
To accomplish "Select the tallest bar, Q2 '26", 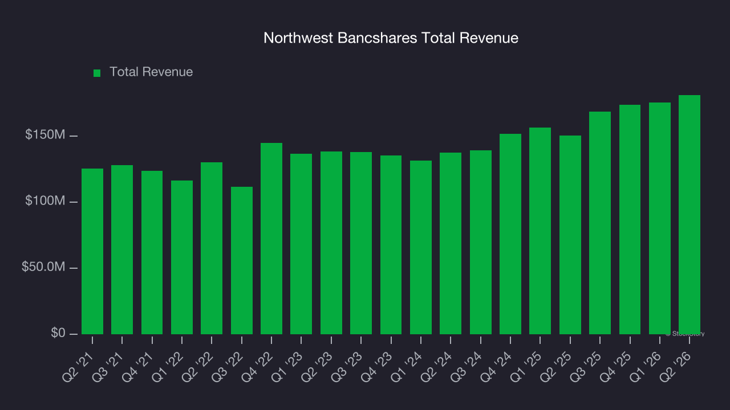I will coord(690,215).
